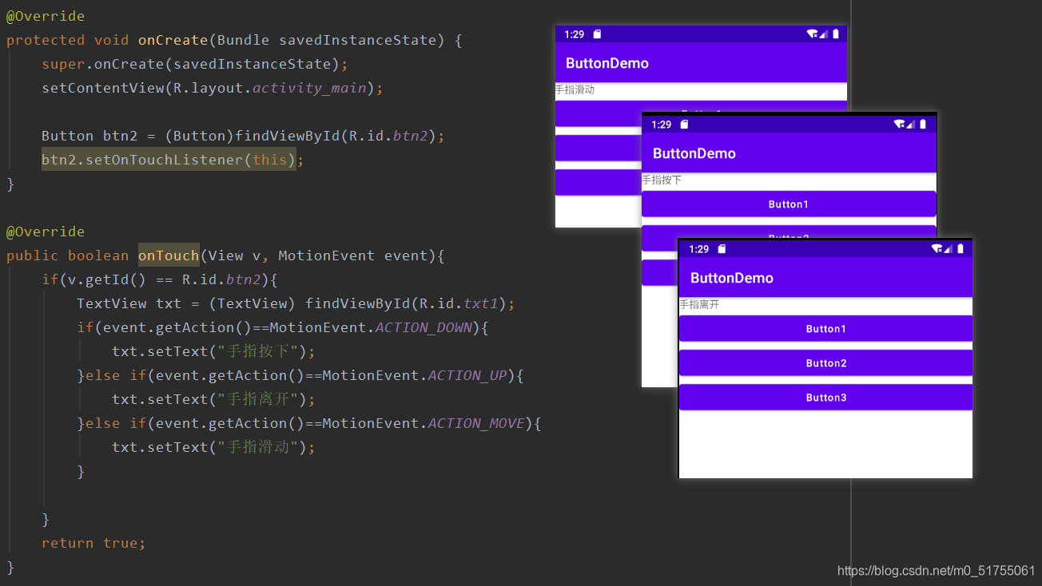Image resolution: width=1042 pixels, height=586 pixels.
Task: Tap Button2 in the 手指离开 emulator screen
Action: click(x=825, y=363)
